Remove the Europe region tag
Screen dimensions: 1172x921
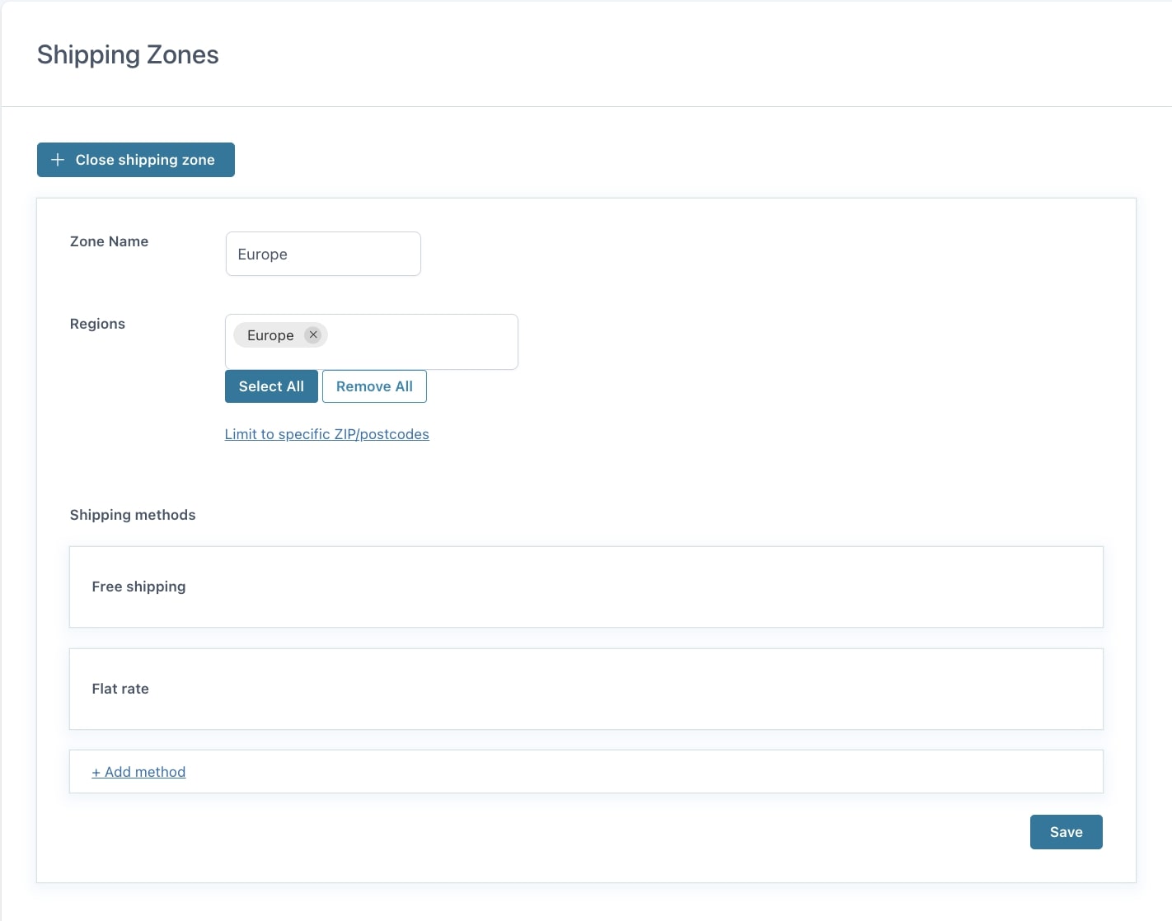(x=313, y=334)
